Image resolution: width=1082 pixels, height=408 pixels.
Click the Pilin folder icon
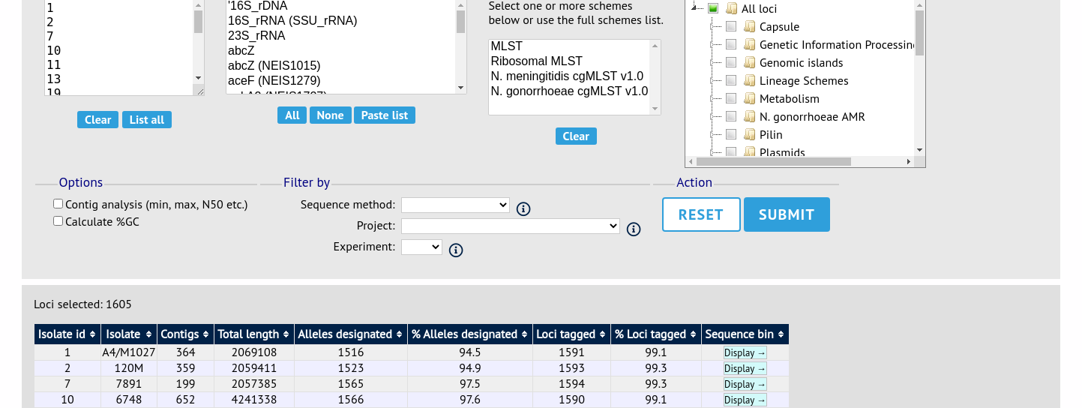[750, 135]
